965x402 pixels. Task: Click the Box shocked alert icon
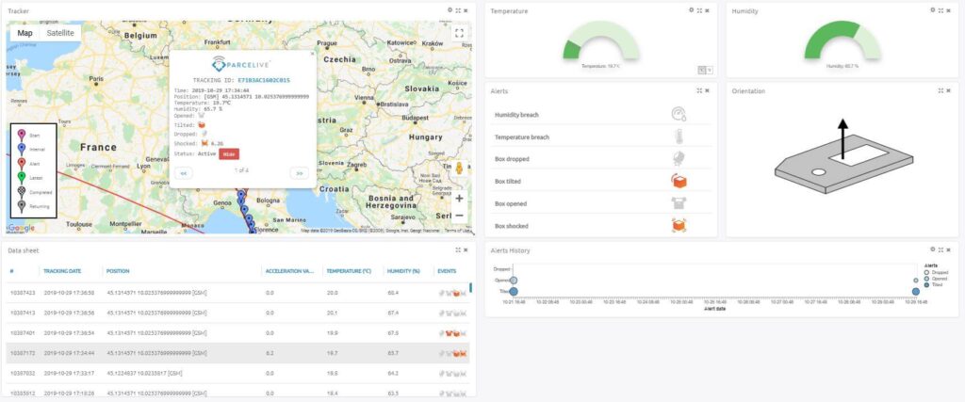[x=679, y=225]
